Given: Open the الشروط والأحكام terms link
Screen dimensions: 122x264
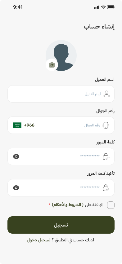Looking at the screenshot, I should click(68, 205).
